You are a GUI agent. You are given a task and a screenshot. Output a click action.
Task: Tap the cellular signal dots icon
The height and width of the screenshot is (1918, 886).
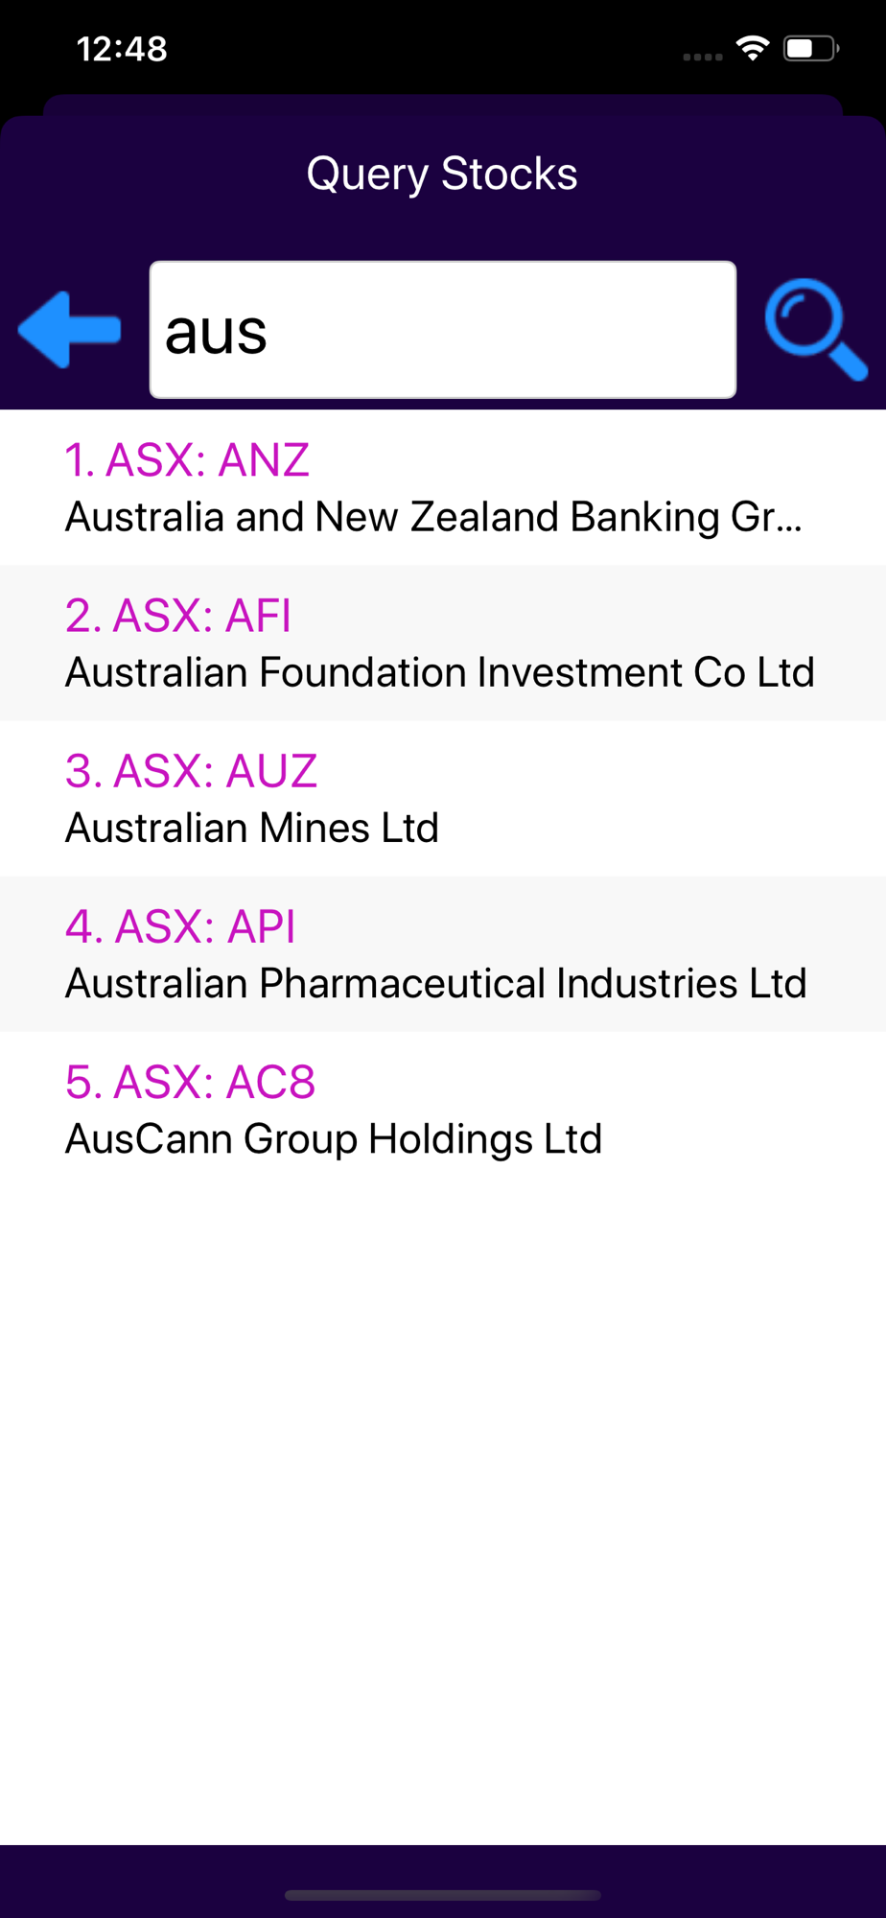[x=703, y=57]
